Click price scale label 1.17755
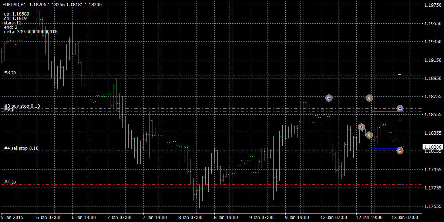Screen dimensions: 444x222 click(433, 188)
